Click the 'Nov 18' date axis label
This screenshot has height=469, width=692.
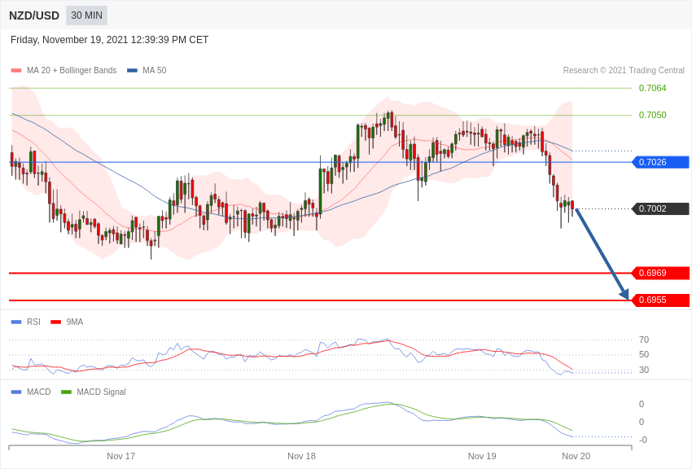point(301,456)
